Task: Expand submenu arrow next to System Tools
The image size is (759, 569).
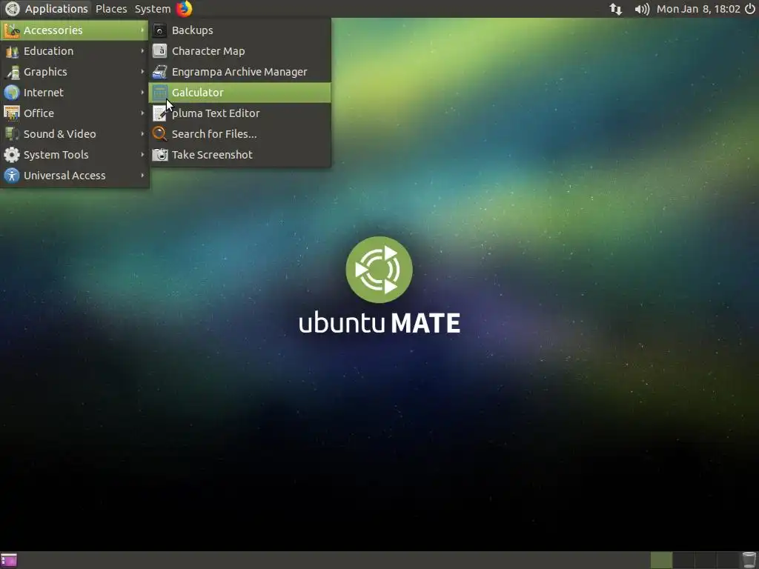Action: tap(142, 155)
